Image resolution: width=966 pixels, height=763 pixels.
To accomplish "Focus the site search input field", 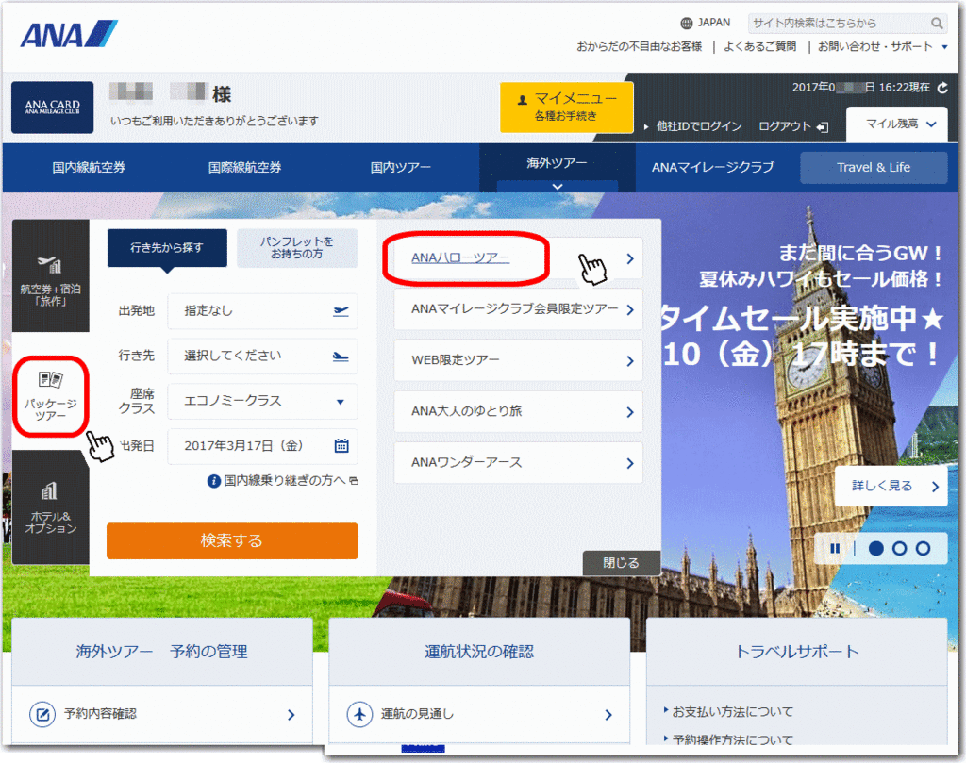I will [x=839, y=24].
